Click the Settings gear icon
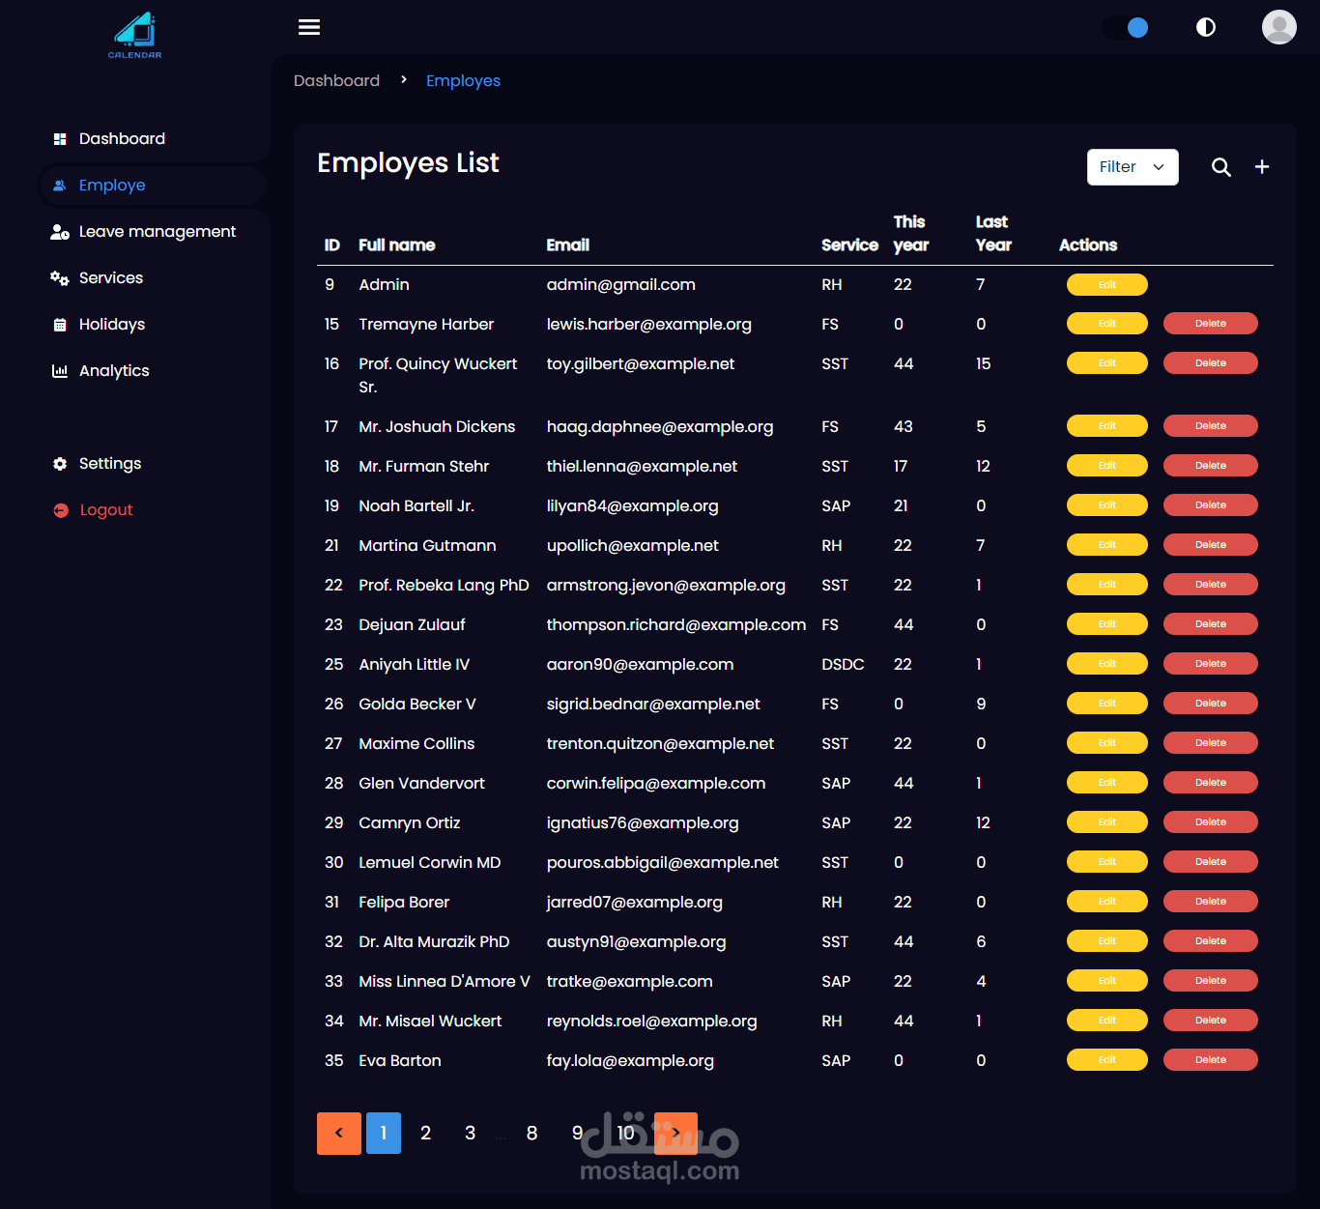1320x1209 pixels. [x=60, y=464]
